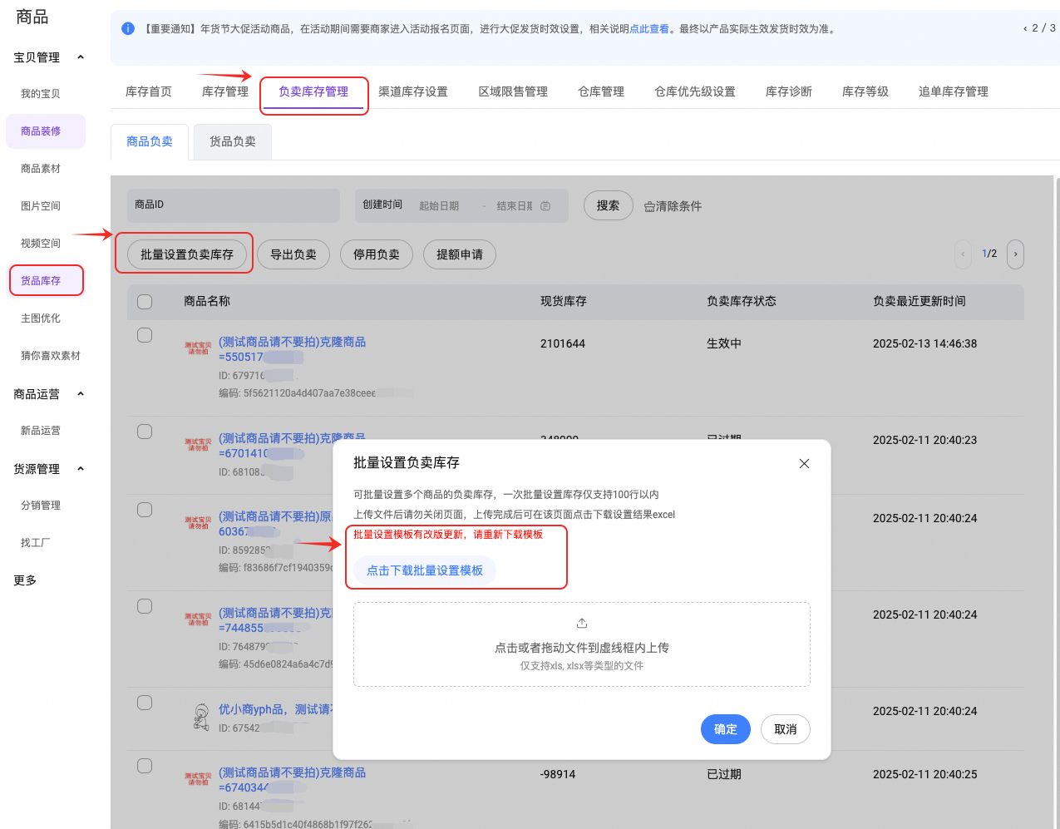The image size is (1060, 829).
Task: Click 点击下载批量设置模板 download button
Action: [x=425, y=570]
